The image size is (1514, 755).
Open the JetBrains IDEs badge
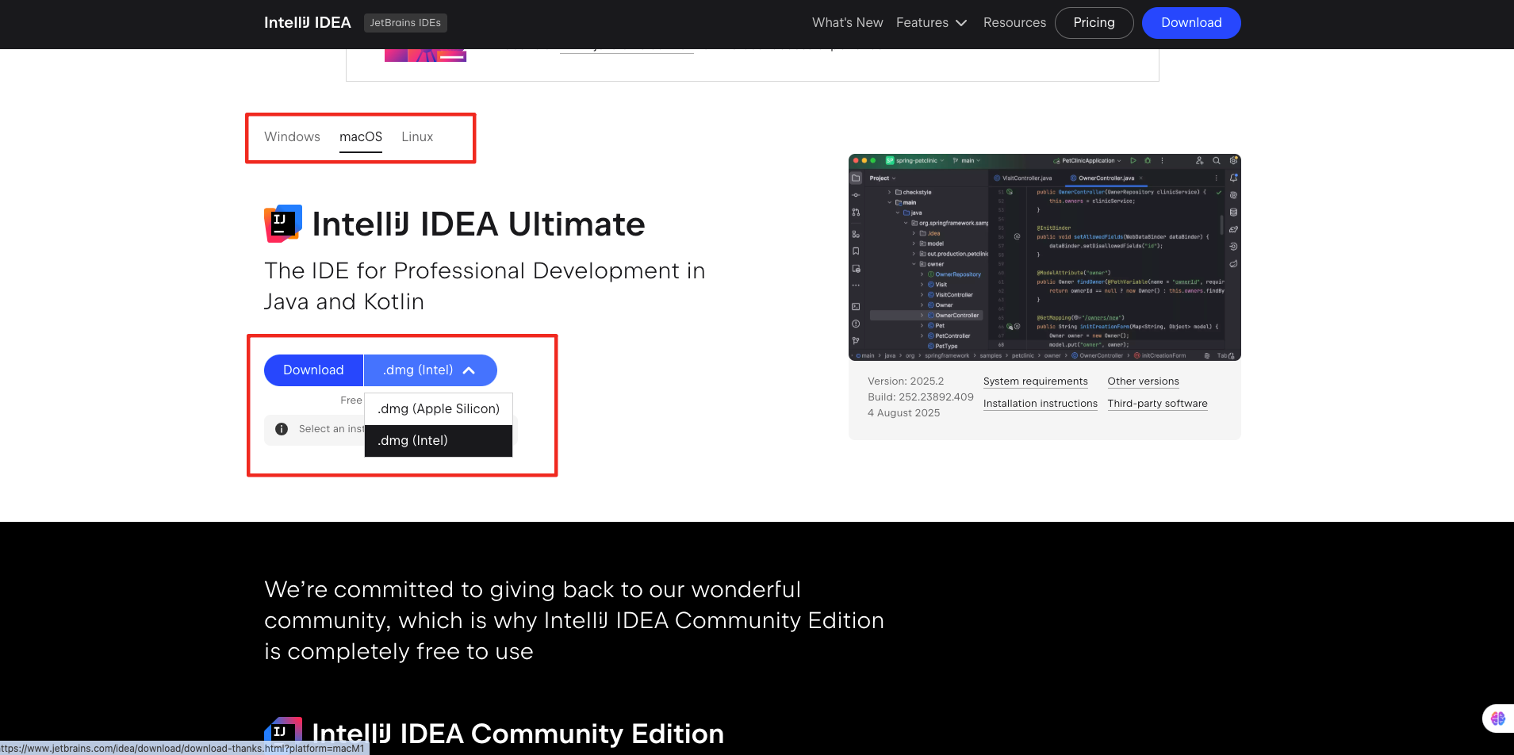(405, 23)
